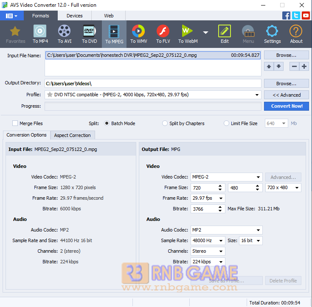The image size is (312, 307).
Task: Click the Total Duration status text
Action: coord(275,303)
